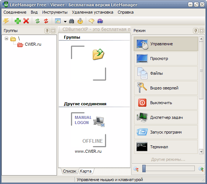The height and width of the screenshot is (184, 207).
Task: Select Диспетчер задач mode
Action: [x=166, y=117]
